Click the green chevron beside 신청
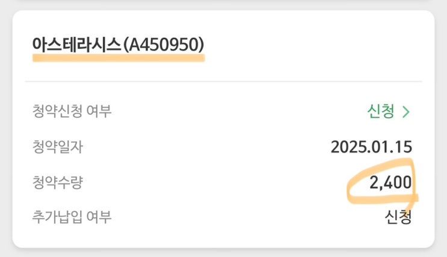The image size is (447, 257). [x=406, y=112]
